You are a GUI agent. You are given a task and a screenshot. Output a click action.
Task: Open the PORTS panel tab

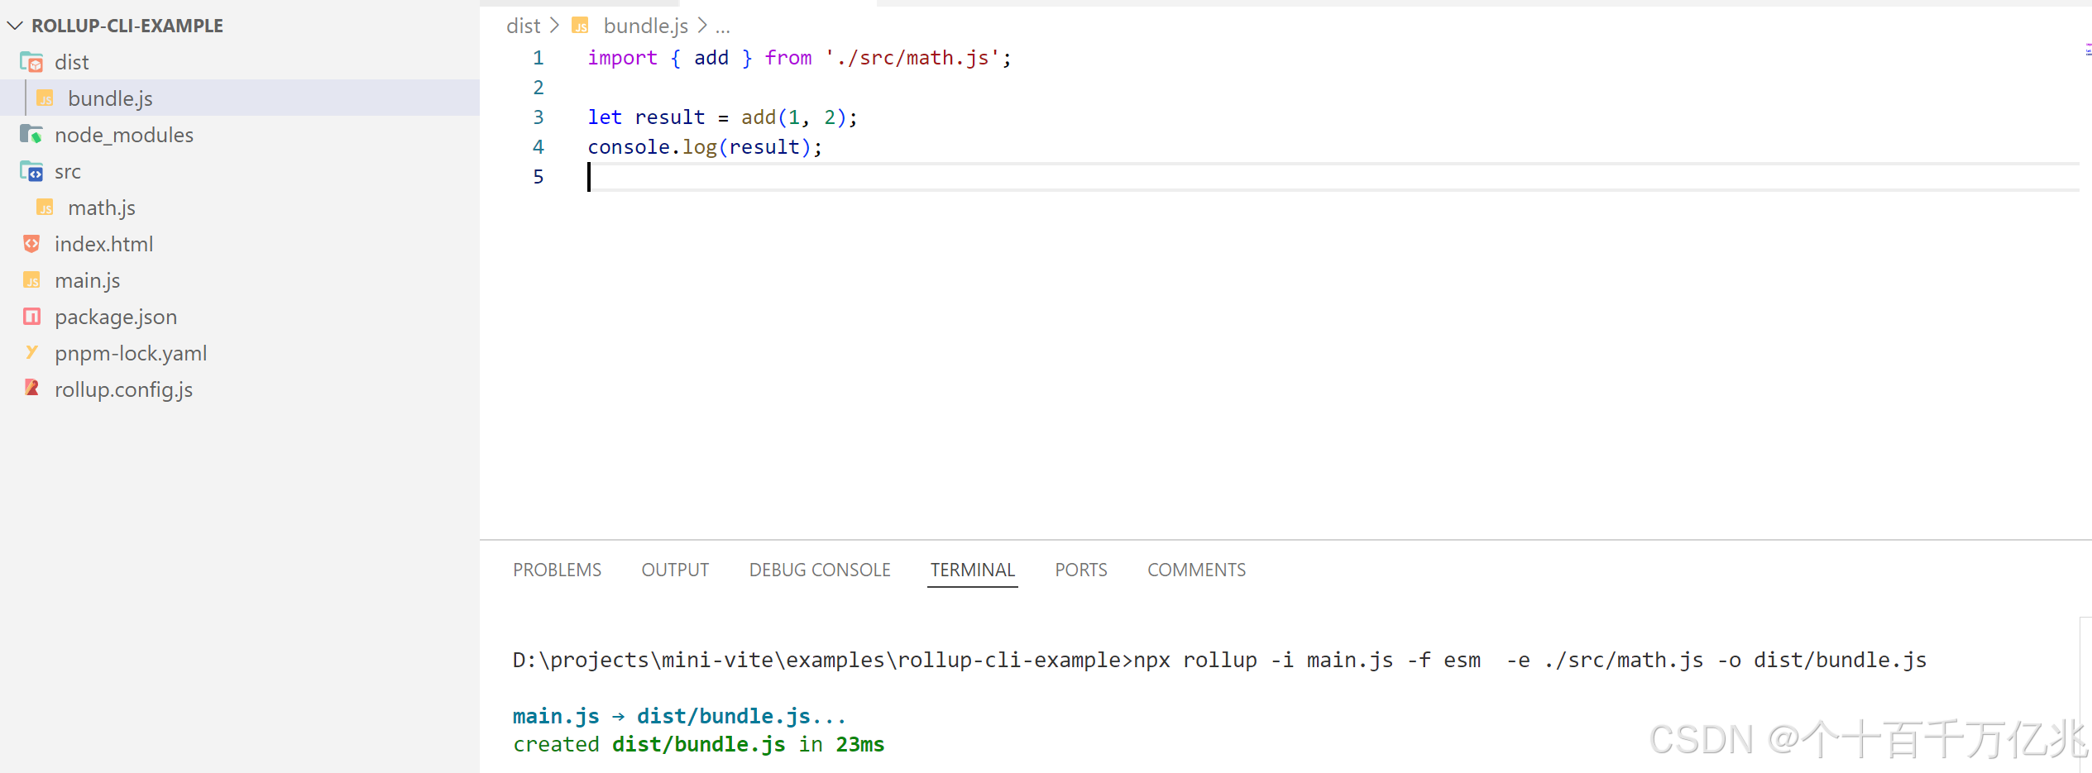point(1081,570)
